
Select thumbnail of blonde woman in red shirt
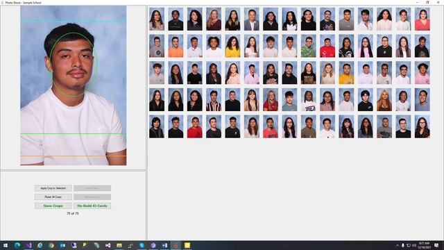tap(271, 99)
